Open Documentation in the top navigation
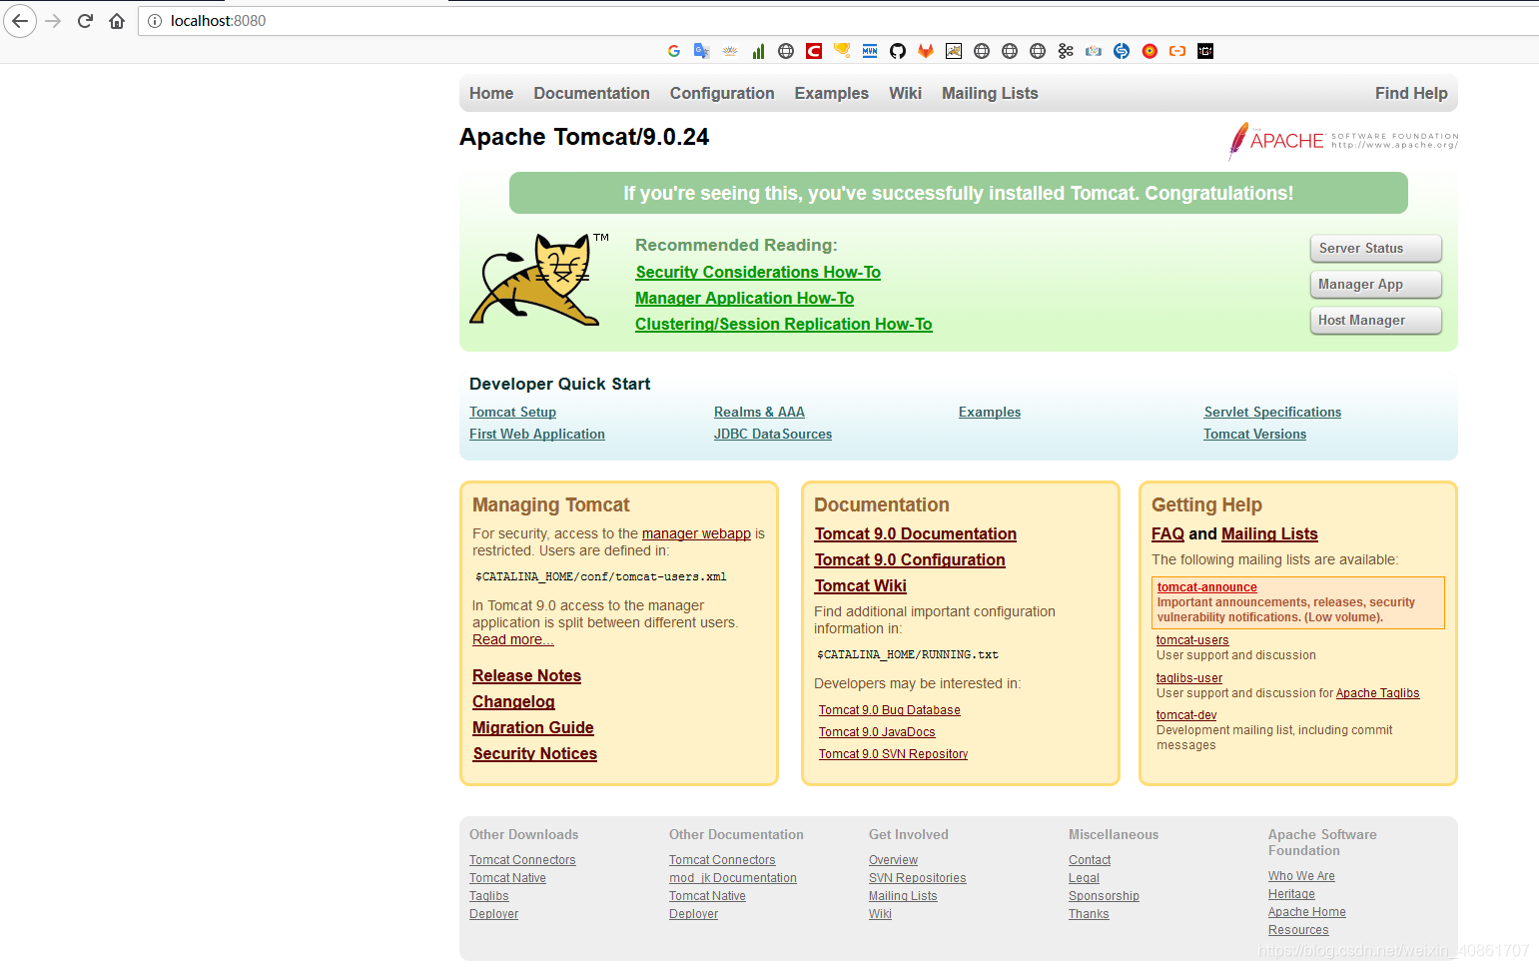Image resolution: width=1539 pixels, height=969 pixels. click(591, 93)
